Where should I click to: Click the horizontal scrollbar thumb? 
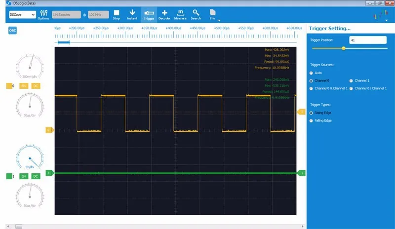tap(19, 227)
